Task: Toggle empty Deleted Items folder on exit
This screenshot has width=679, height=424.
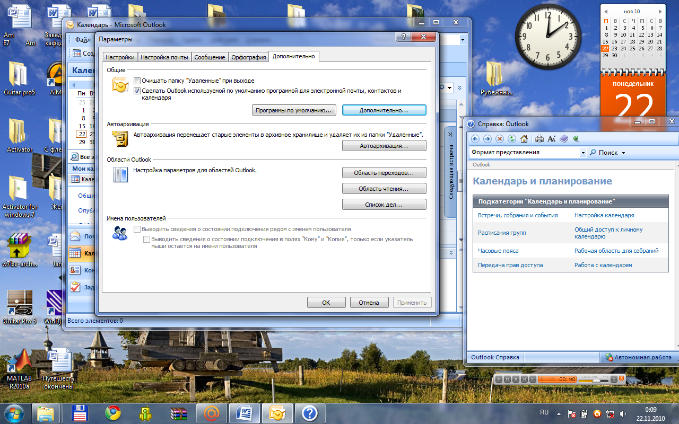Action: click(x=137, y=81)
